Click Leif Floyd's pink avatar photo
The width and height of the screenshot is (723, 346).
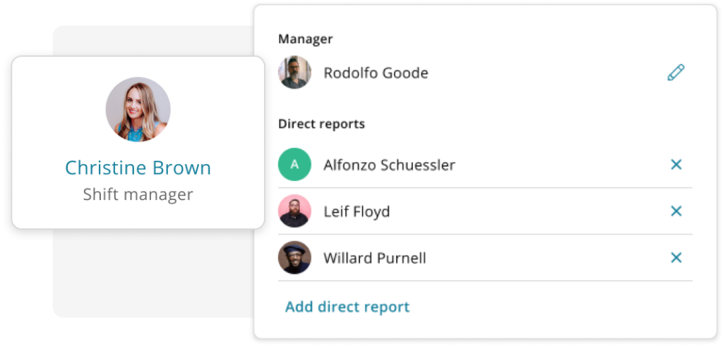(x=294, y=211)
